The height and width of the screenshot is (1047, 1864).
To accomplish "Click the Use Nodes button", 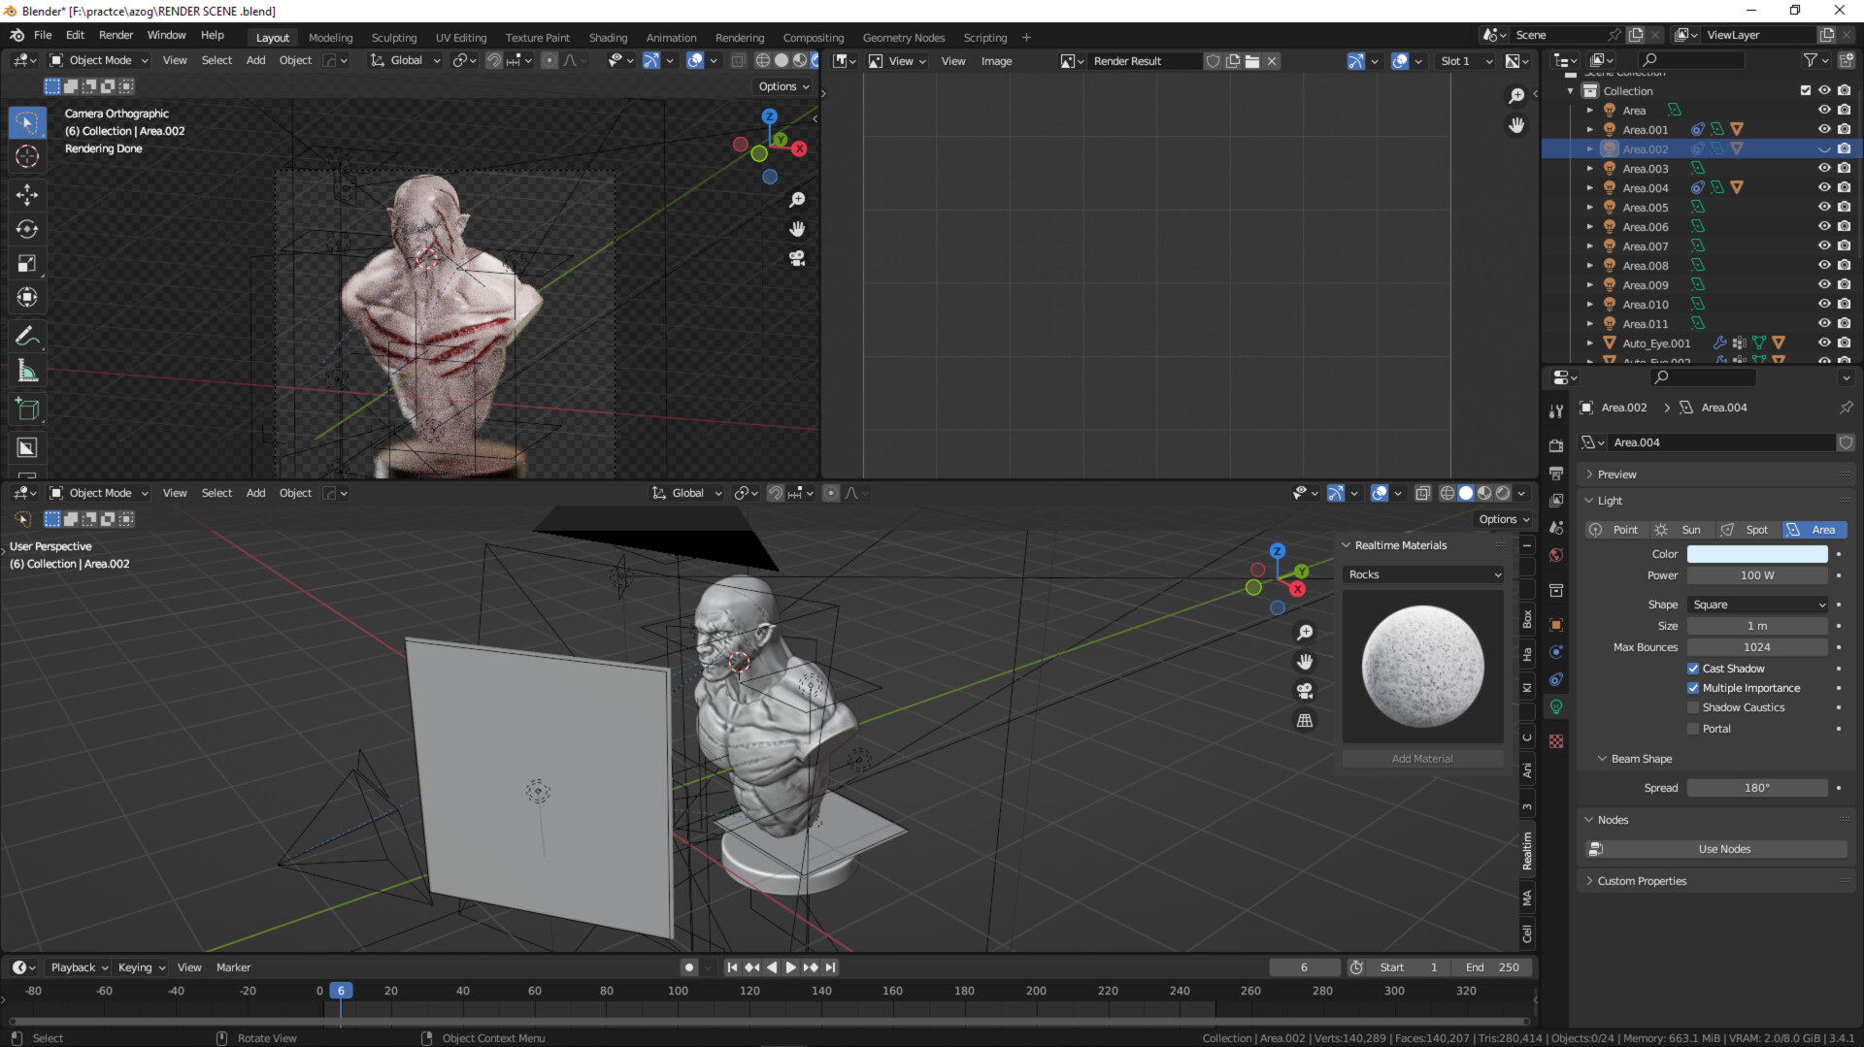I will point(1723,848).
